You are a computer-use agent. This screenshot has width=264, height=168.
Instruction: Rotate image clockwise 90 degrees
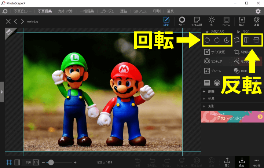click(x=217, y=40)
